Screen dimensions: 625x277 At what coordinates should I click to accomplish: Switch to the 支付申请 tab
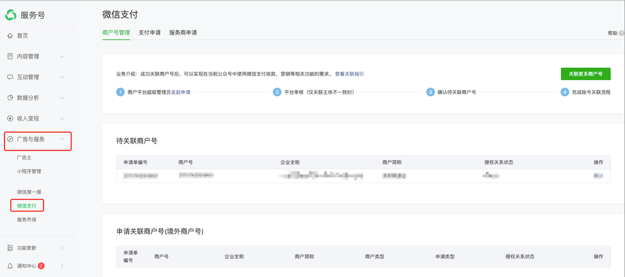[x=149, y=32]
